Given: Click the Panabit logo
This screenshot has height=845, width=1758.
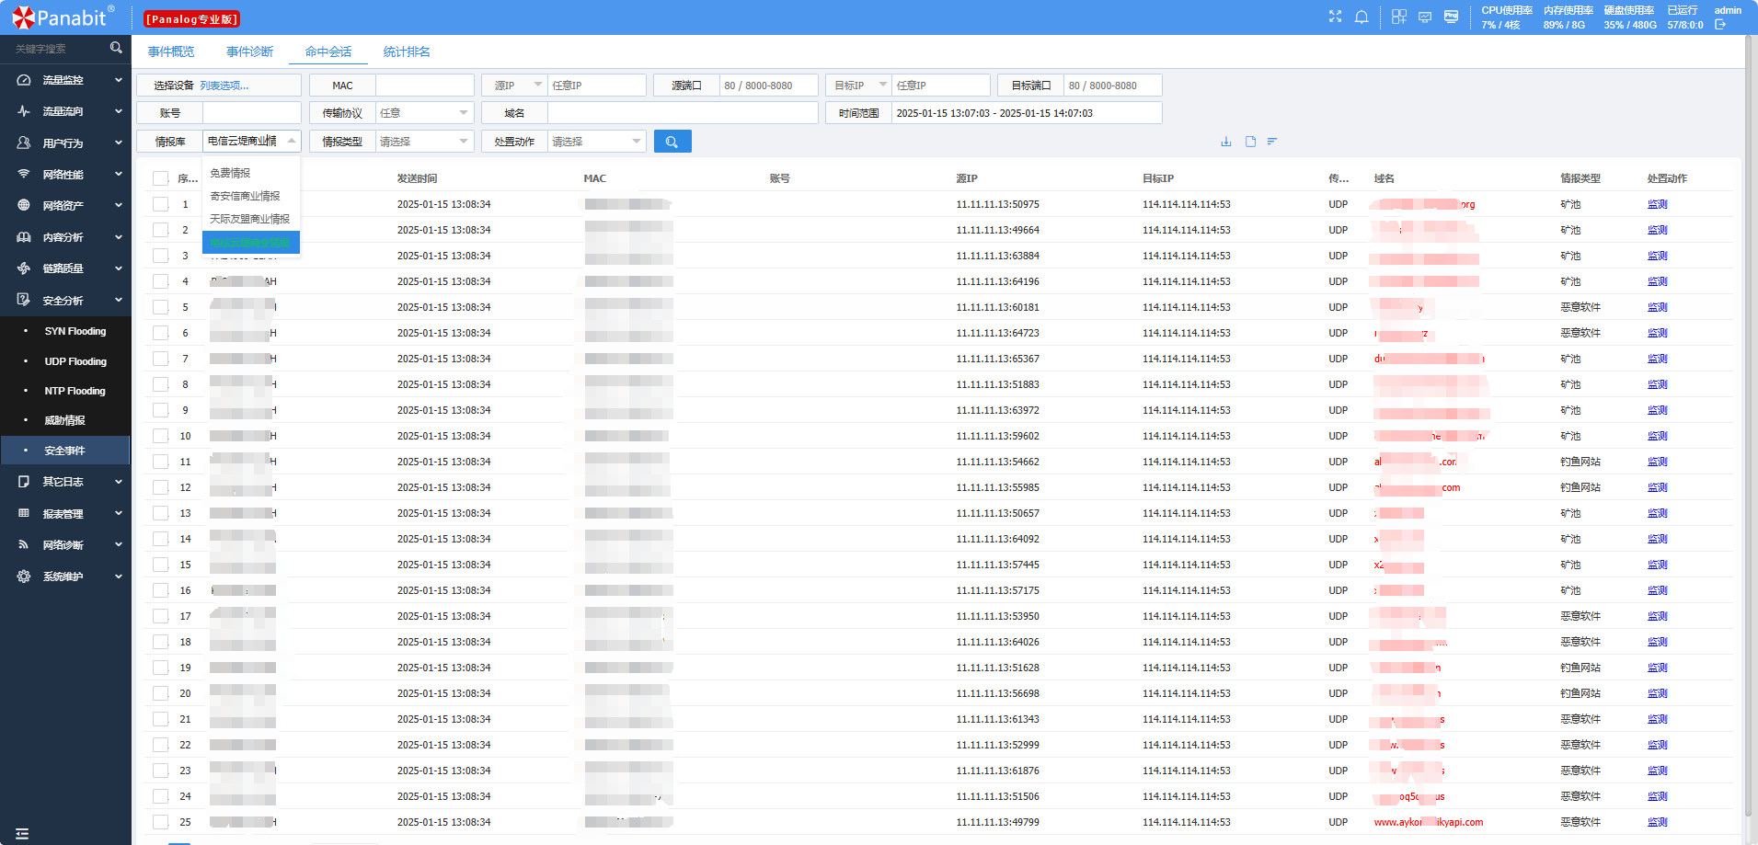Looking at the screenshot, I should pyautogui.click(x=63, y=17).
